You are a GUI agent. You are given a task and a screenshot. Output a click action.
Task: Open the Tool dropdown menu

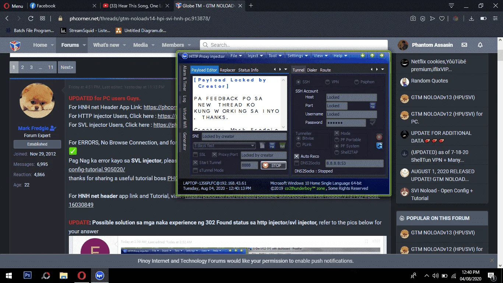tap(275, 56)
